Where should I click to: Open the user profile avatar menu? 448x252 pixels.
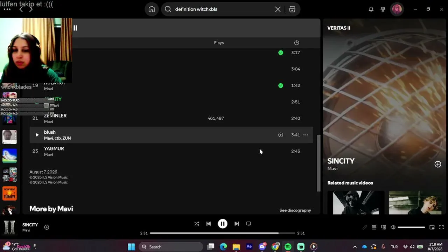[397, 9]
